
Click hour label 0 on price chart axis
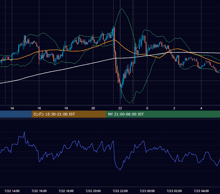tap(147, 108)
